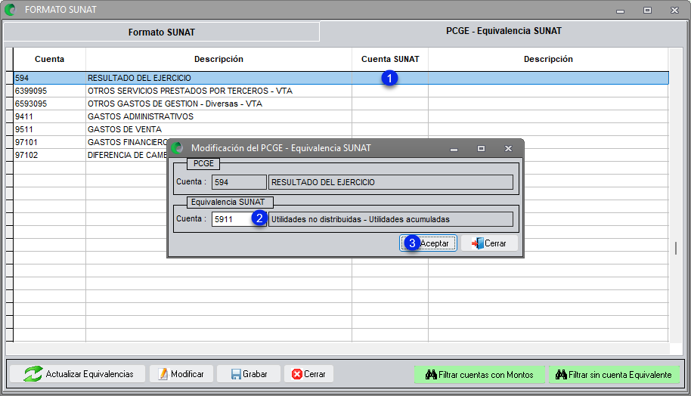
Task: Click Filtrar sin cuenta Equivalente
Action: point(614,375)
